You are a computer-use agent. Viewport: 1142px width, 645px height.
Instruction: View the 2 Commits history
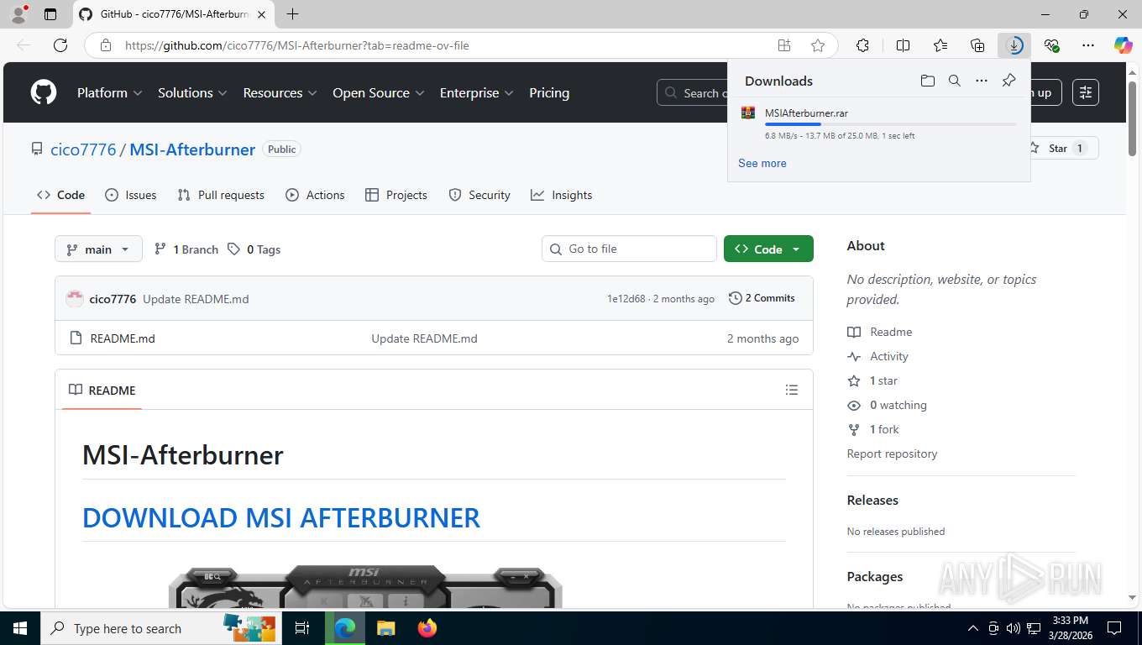[762, 298]
